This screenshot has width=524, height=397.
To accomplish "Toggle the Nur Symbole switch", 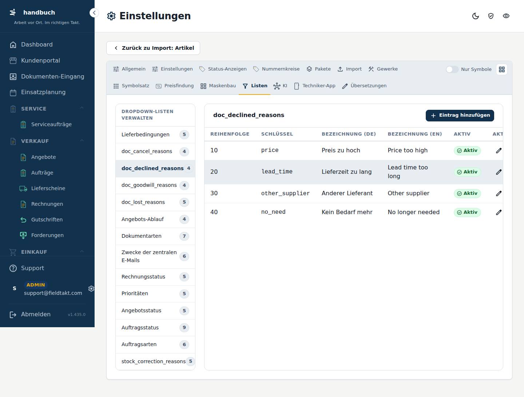I will [x=452, y=69].
